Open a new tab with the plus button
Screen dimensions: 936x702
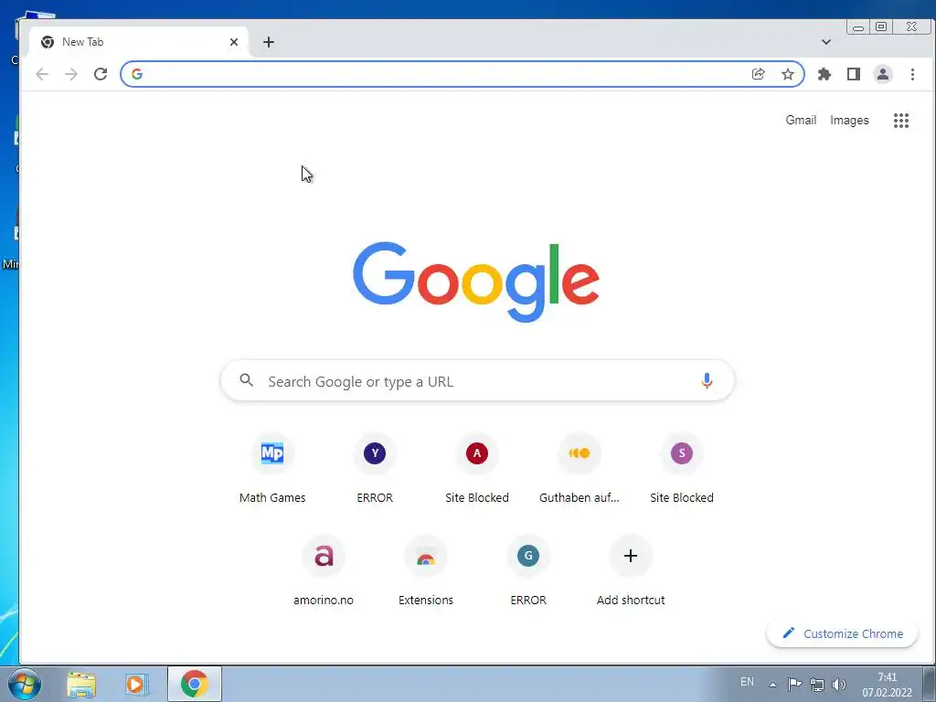pyautogui.click(x=269, y=42)
